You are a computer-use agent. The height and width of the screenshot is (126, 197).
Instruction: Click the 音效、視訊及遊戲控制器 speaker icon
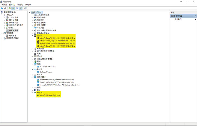pyautogui.click(x=35, y=30)
